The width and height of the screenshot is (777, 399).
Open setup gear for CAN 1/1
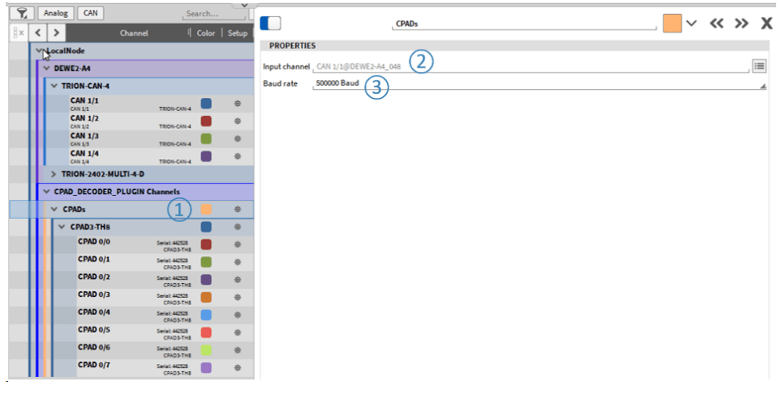click(x=237, y=104)
